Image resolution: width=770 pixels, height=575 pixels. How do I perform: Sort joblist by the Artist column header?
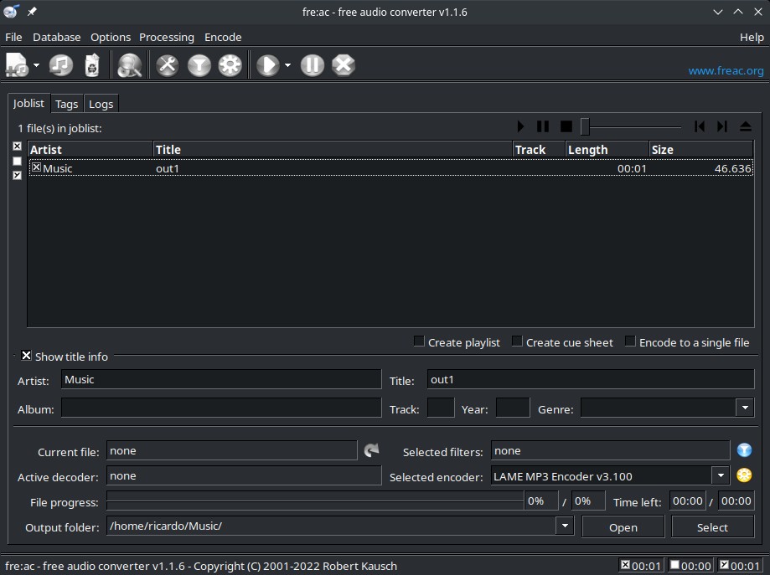90,149
